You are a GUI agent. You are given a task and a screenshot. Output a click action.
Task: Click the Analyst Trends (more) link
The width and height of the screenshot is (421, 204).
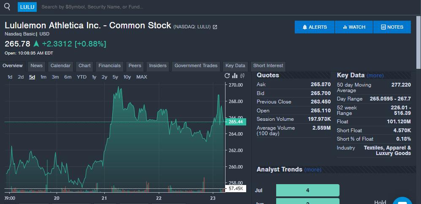[313, 170]
